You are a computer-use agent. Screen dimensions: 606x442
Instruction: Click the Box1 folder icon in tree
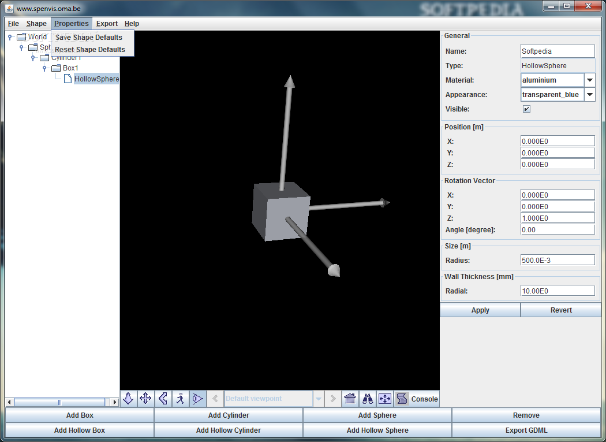(x=56, y=68)
